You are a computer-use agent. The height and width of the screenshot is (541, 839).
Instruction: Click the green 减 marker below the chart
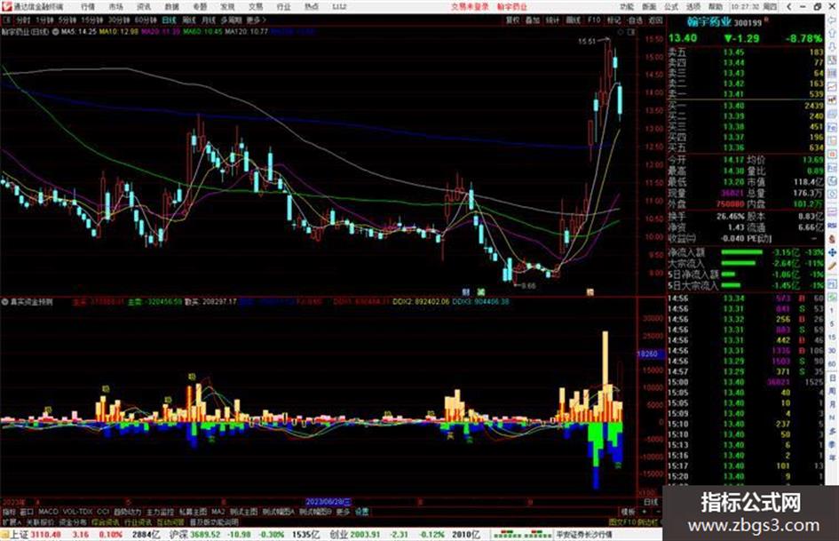480,292
